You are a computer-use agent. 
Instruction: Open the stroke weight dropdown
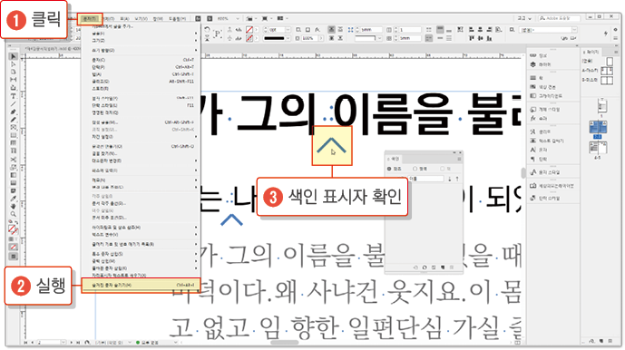coord(288,30)
